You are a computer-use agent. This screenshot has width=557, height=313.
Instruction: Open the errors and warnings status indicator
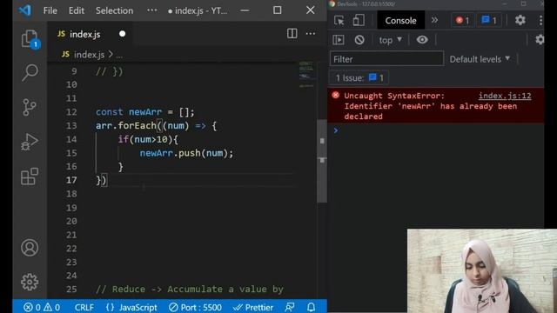[x=42, y=307]
